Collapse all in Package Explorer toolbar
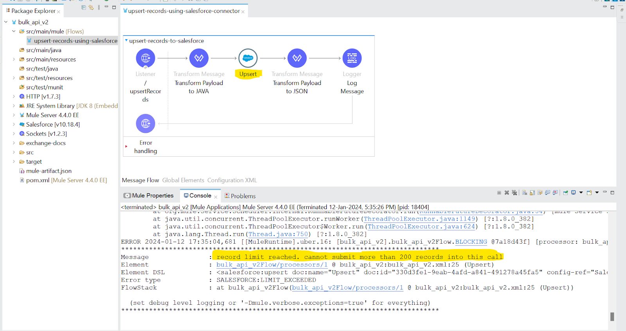 tap(84, 7)
